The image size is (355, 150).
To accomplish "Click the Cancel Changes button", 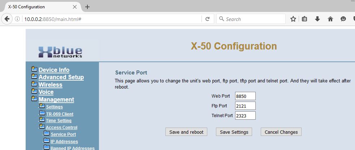I will click(281, 132).
